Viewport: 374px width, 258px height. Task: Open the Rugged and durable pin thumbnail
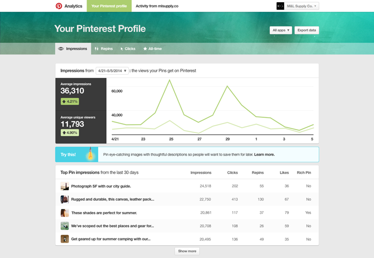[65, 199]
